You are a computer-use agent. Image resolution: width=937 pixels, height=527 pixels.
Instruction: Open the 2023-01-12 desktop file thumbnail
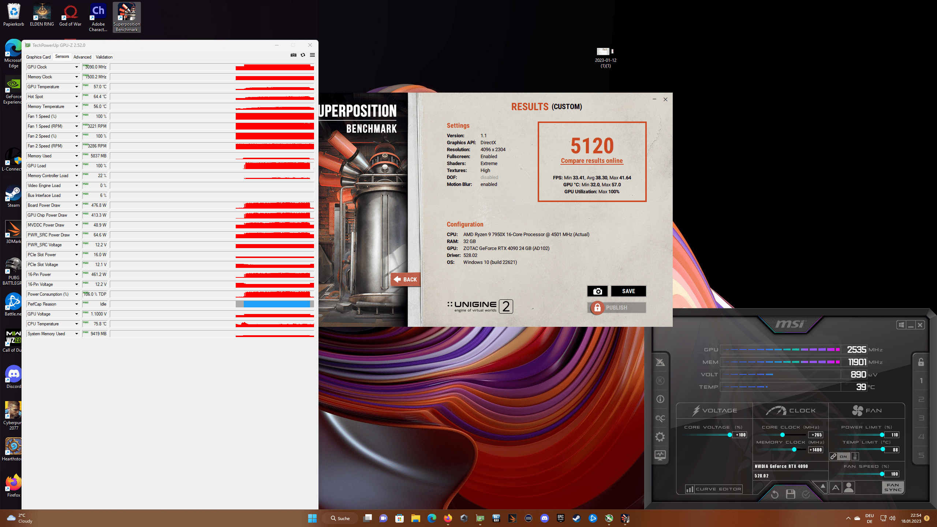tap(605, 57)
